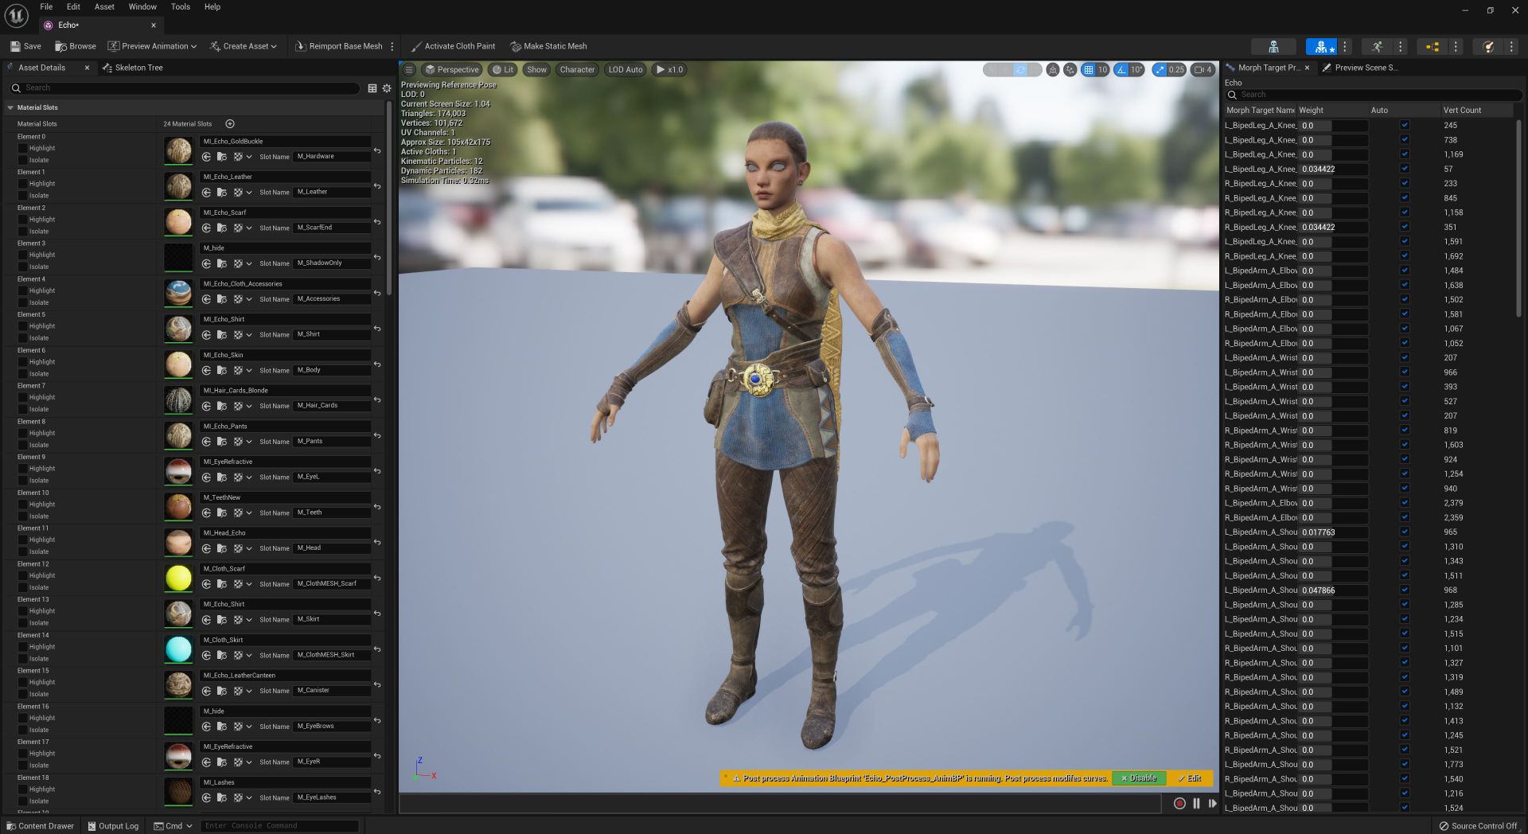Collapse the Material Slots section
The height and width of the screenshot is (834, 1528).
[10, 107]
